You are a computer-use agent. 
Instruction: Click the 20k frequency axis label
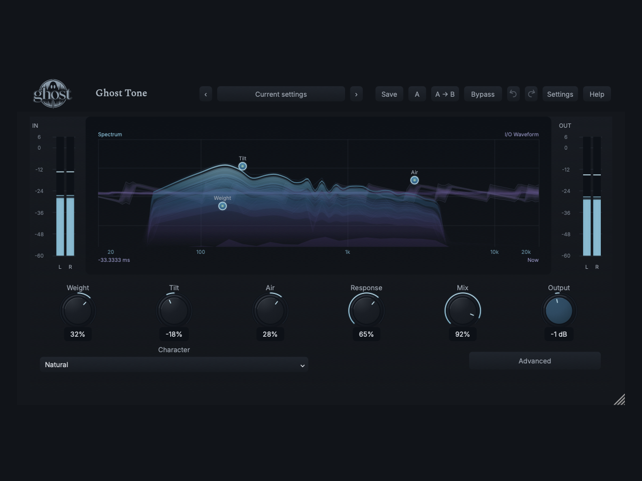click(x=526, y=252)
